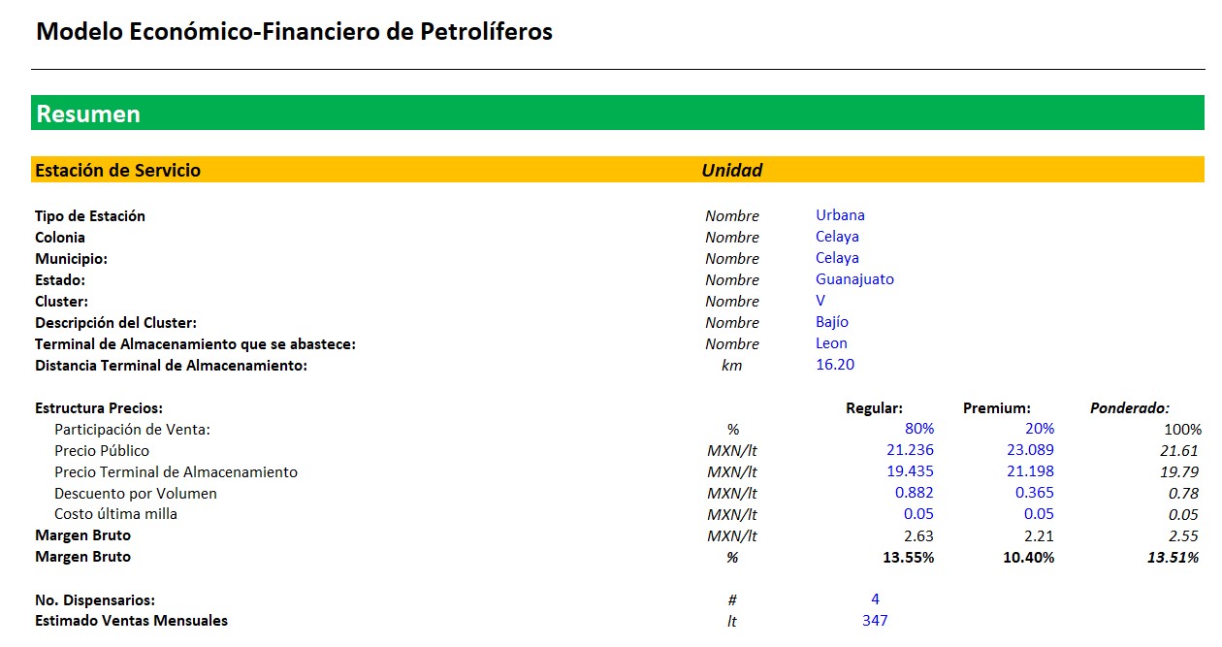Click the Regular volume discount 0.882
Viewport: 1222px width, 647px height.
pyautogui.click(x=914, y=493)
